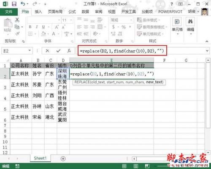Click the Font Color letter A icon

coord(54,34)
